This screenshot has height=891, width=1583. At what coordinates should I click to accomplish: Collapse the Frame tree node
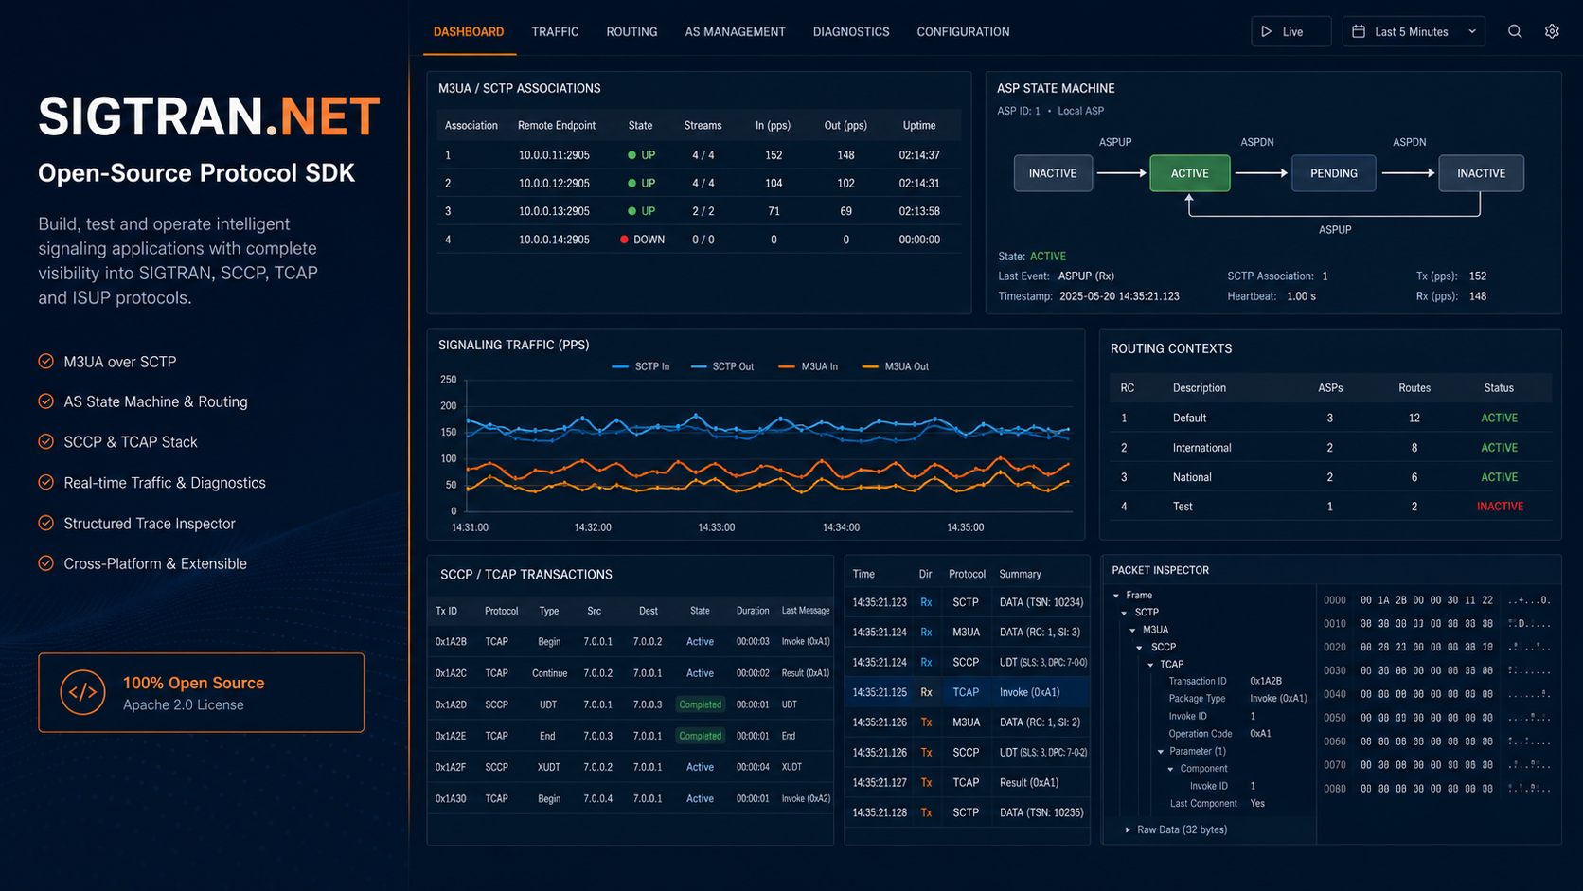coord(1116,596)
